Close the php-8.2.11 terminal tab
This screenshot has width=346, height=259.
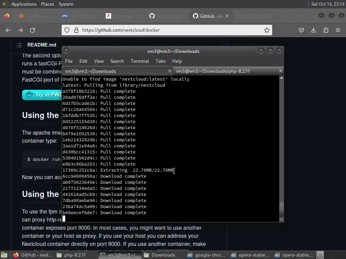click(x=280, y=71)
